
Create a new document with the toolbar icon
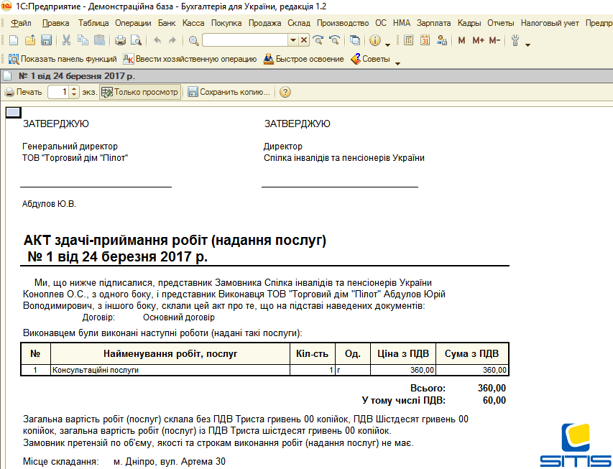point(14,40)
